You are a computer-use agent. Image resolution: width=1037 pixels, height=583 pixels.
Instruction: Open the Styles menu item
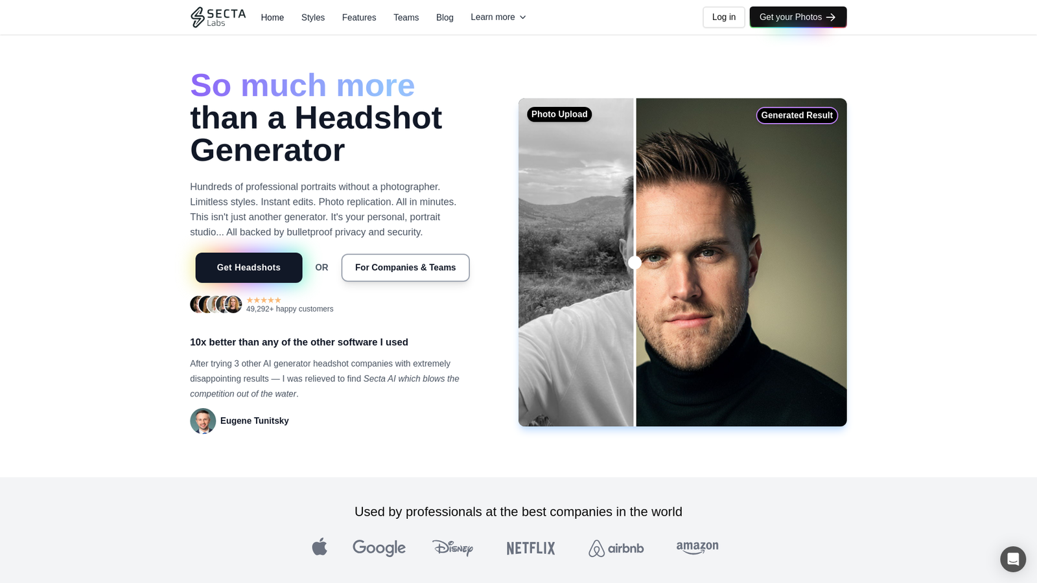[313, 17]
